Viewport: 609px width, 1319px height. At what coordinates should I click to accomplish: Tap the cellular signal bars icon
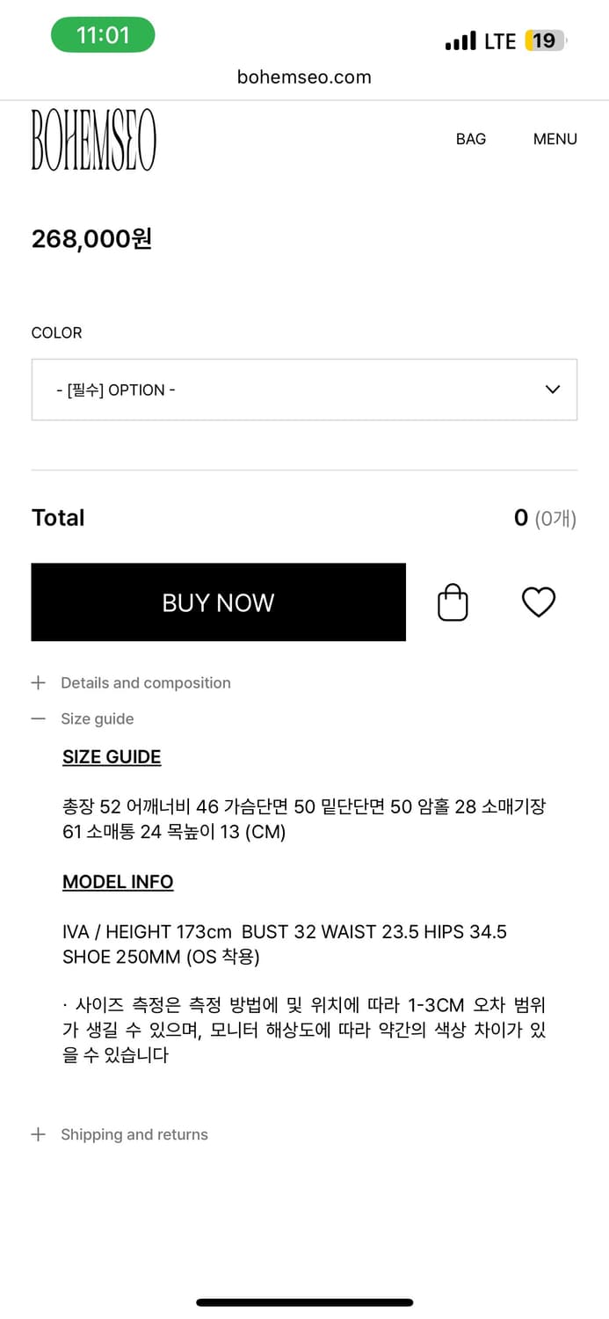click(x=460, y=41)
